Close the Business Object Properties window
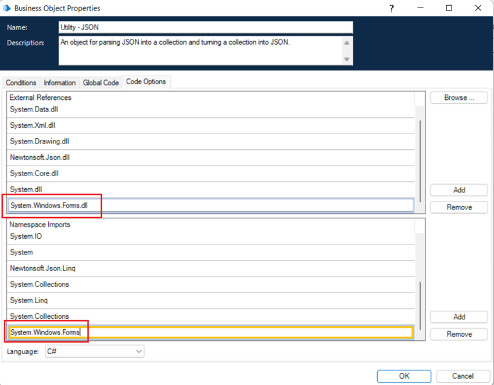Screen dimensions: 494x385 point(478,8)
